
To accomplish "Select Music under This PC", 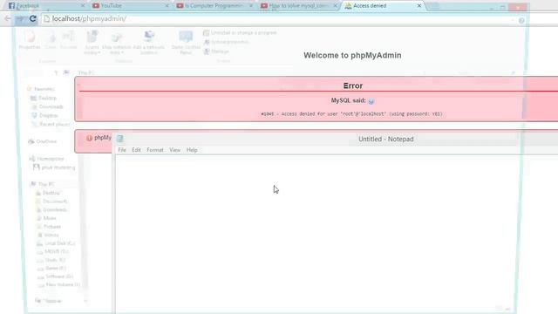I will coord(46,218).
